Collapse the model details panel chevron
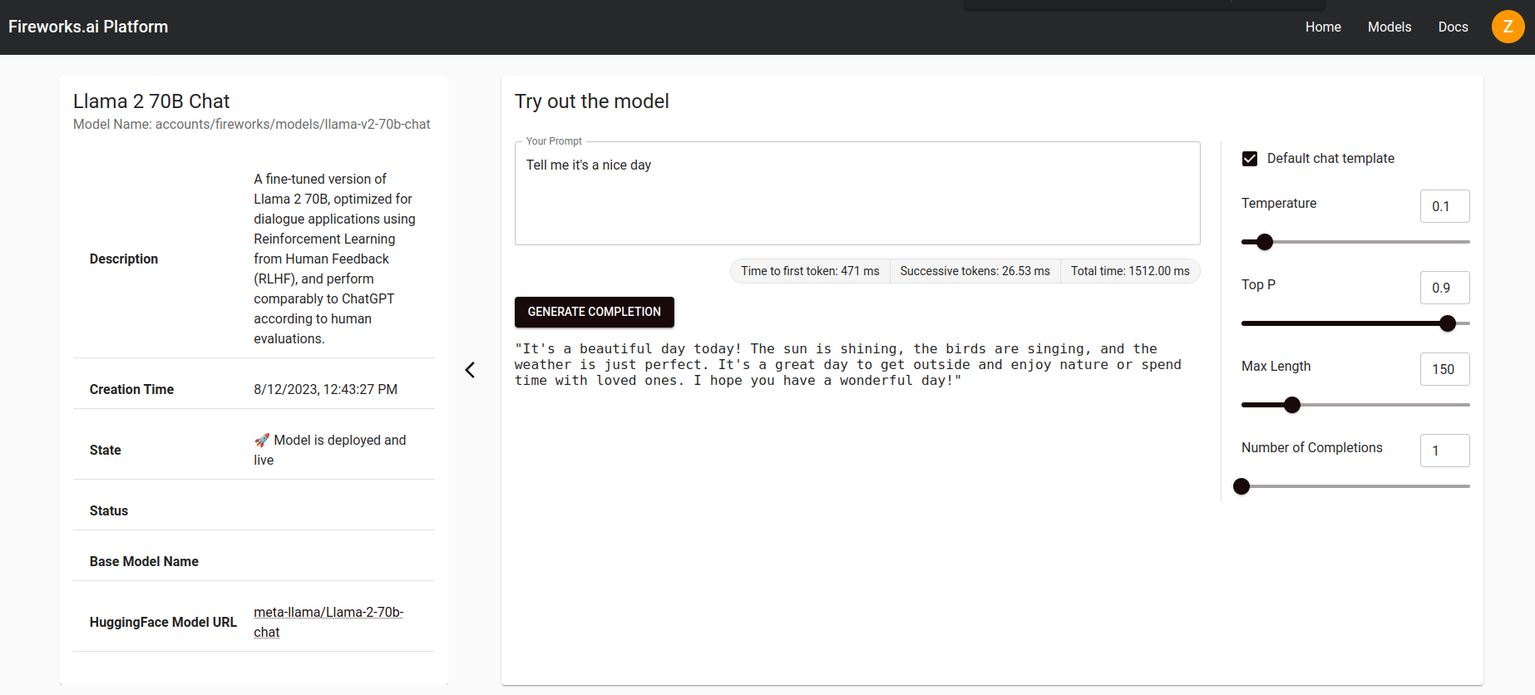 (x=470, y=370)
